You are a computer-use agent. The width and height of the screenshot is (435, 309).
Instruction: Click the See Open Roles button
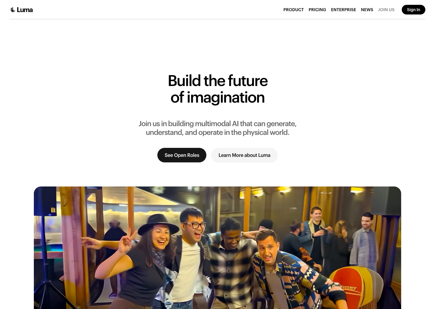182,155
